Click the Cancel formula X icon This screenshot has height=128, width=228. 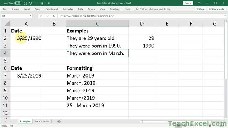41,16
